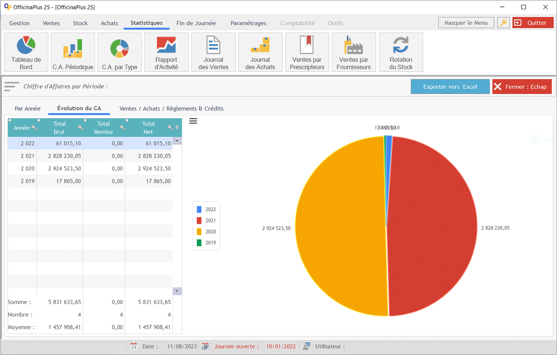Switch to the Par Année tab

[27, 109]
